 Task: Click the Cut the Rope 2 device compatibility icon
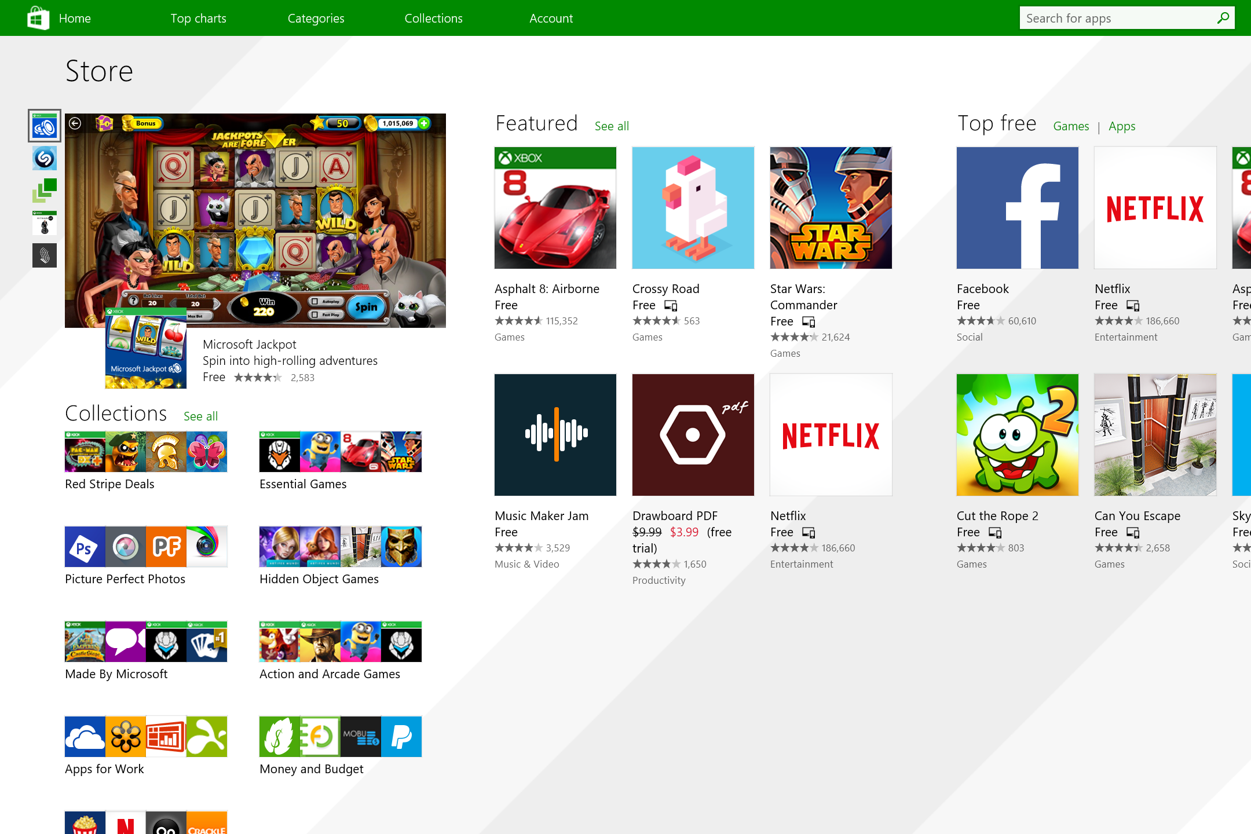995,532
